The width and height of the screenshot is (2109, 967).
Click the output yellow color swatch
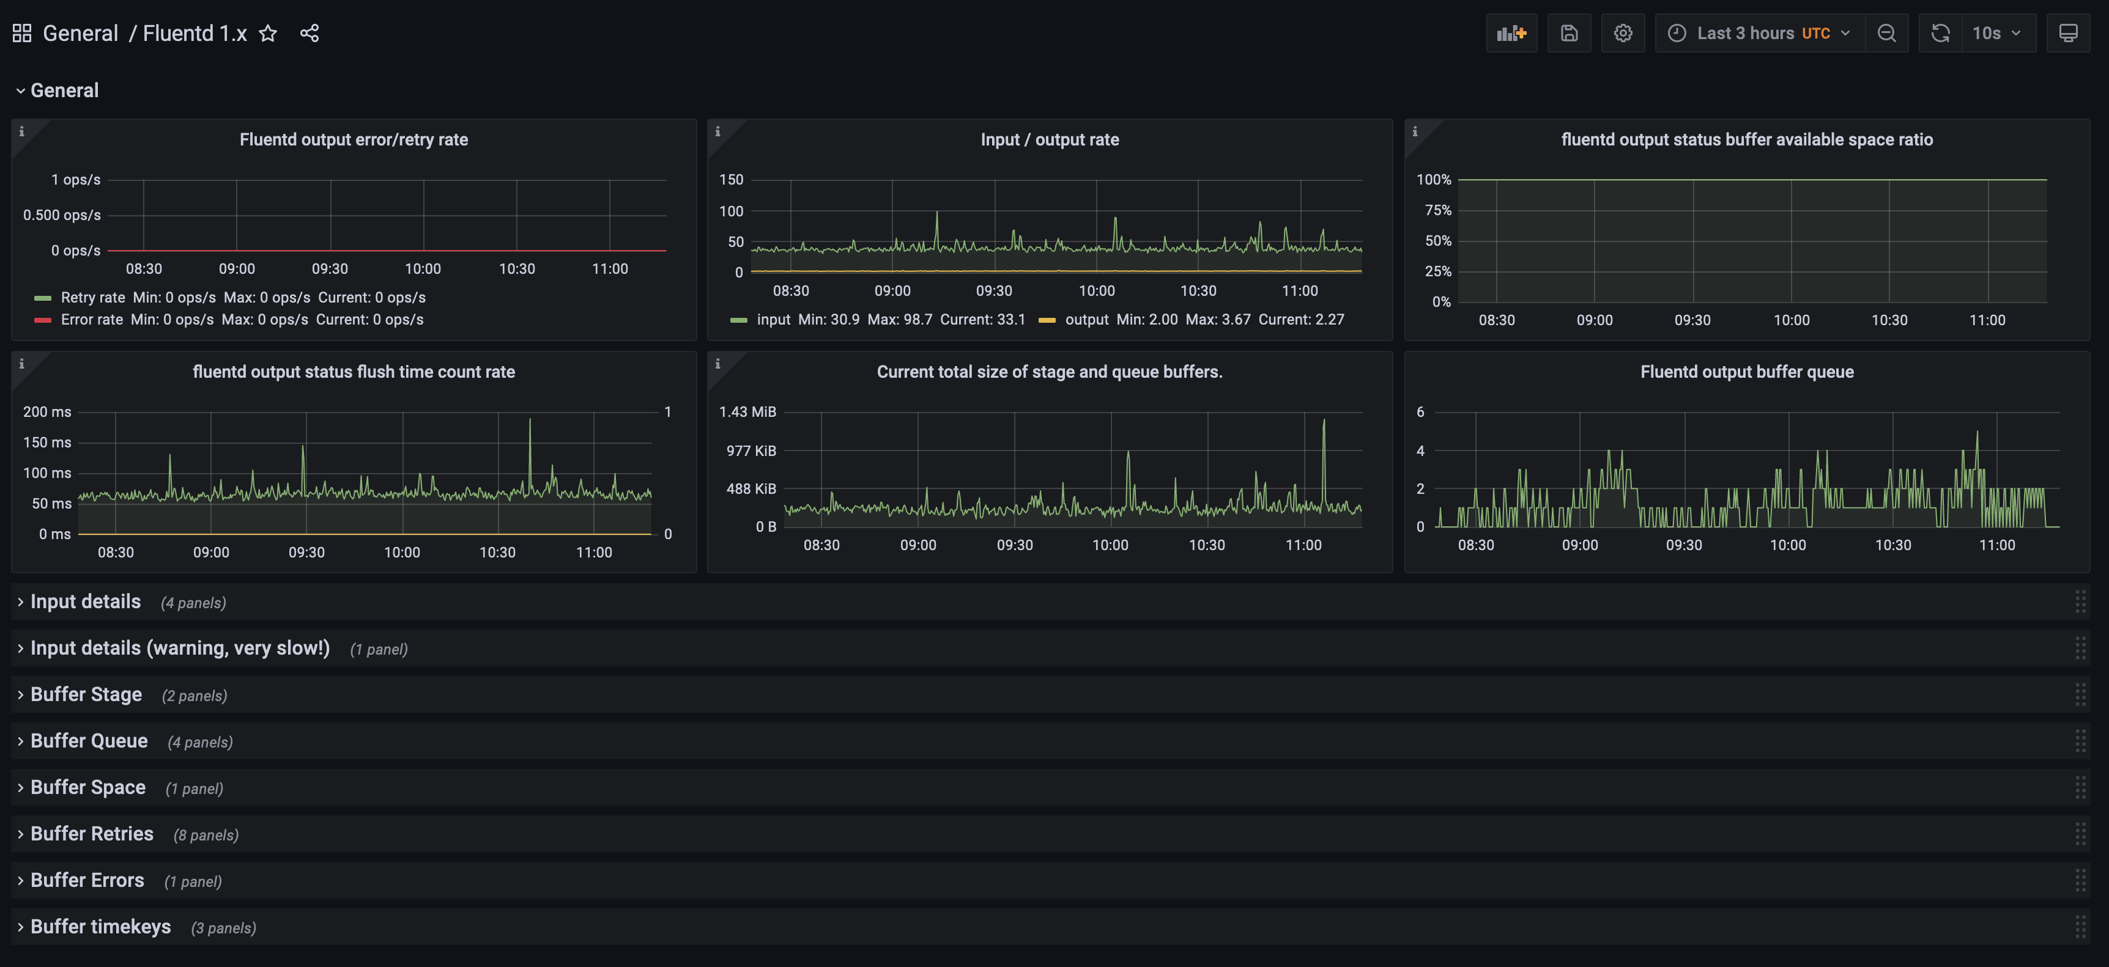pyautogui.click(x=1047, y=320)
